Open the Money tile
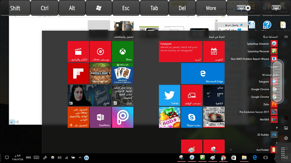This screenshot has width=291, height=163. (x=122, y=96)
